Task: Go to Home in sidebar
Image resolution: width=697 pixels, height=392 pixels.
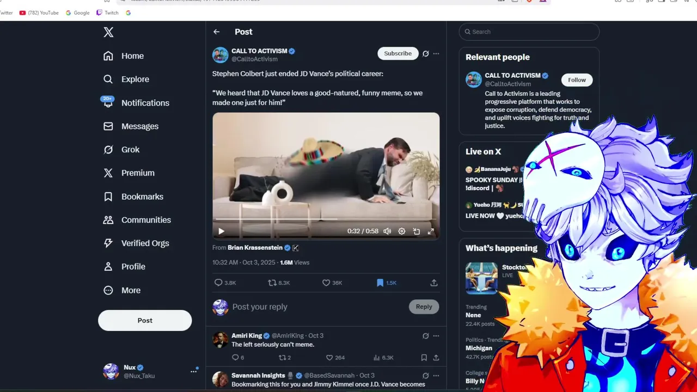Action: click(x=124, y=56)
